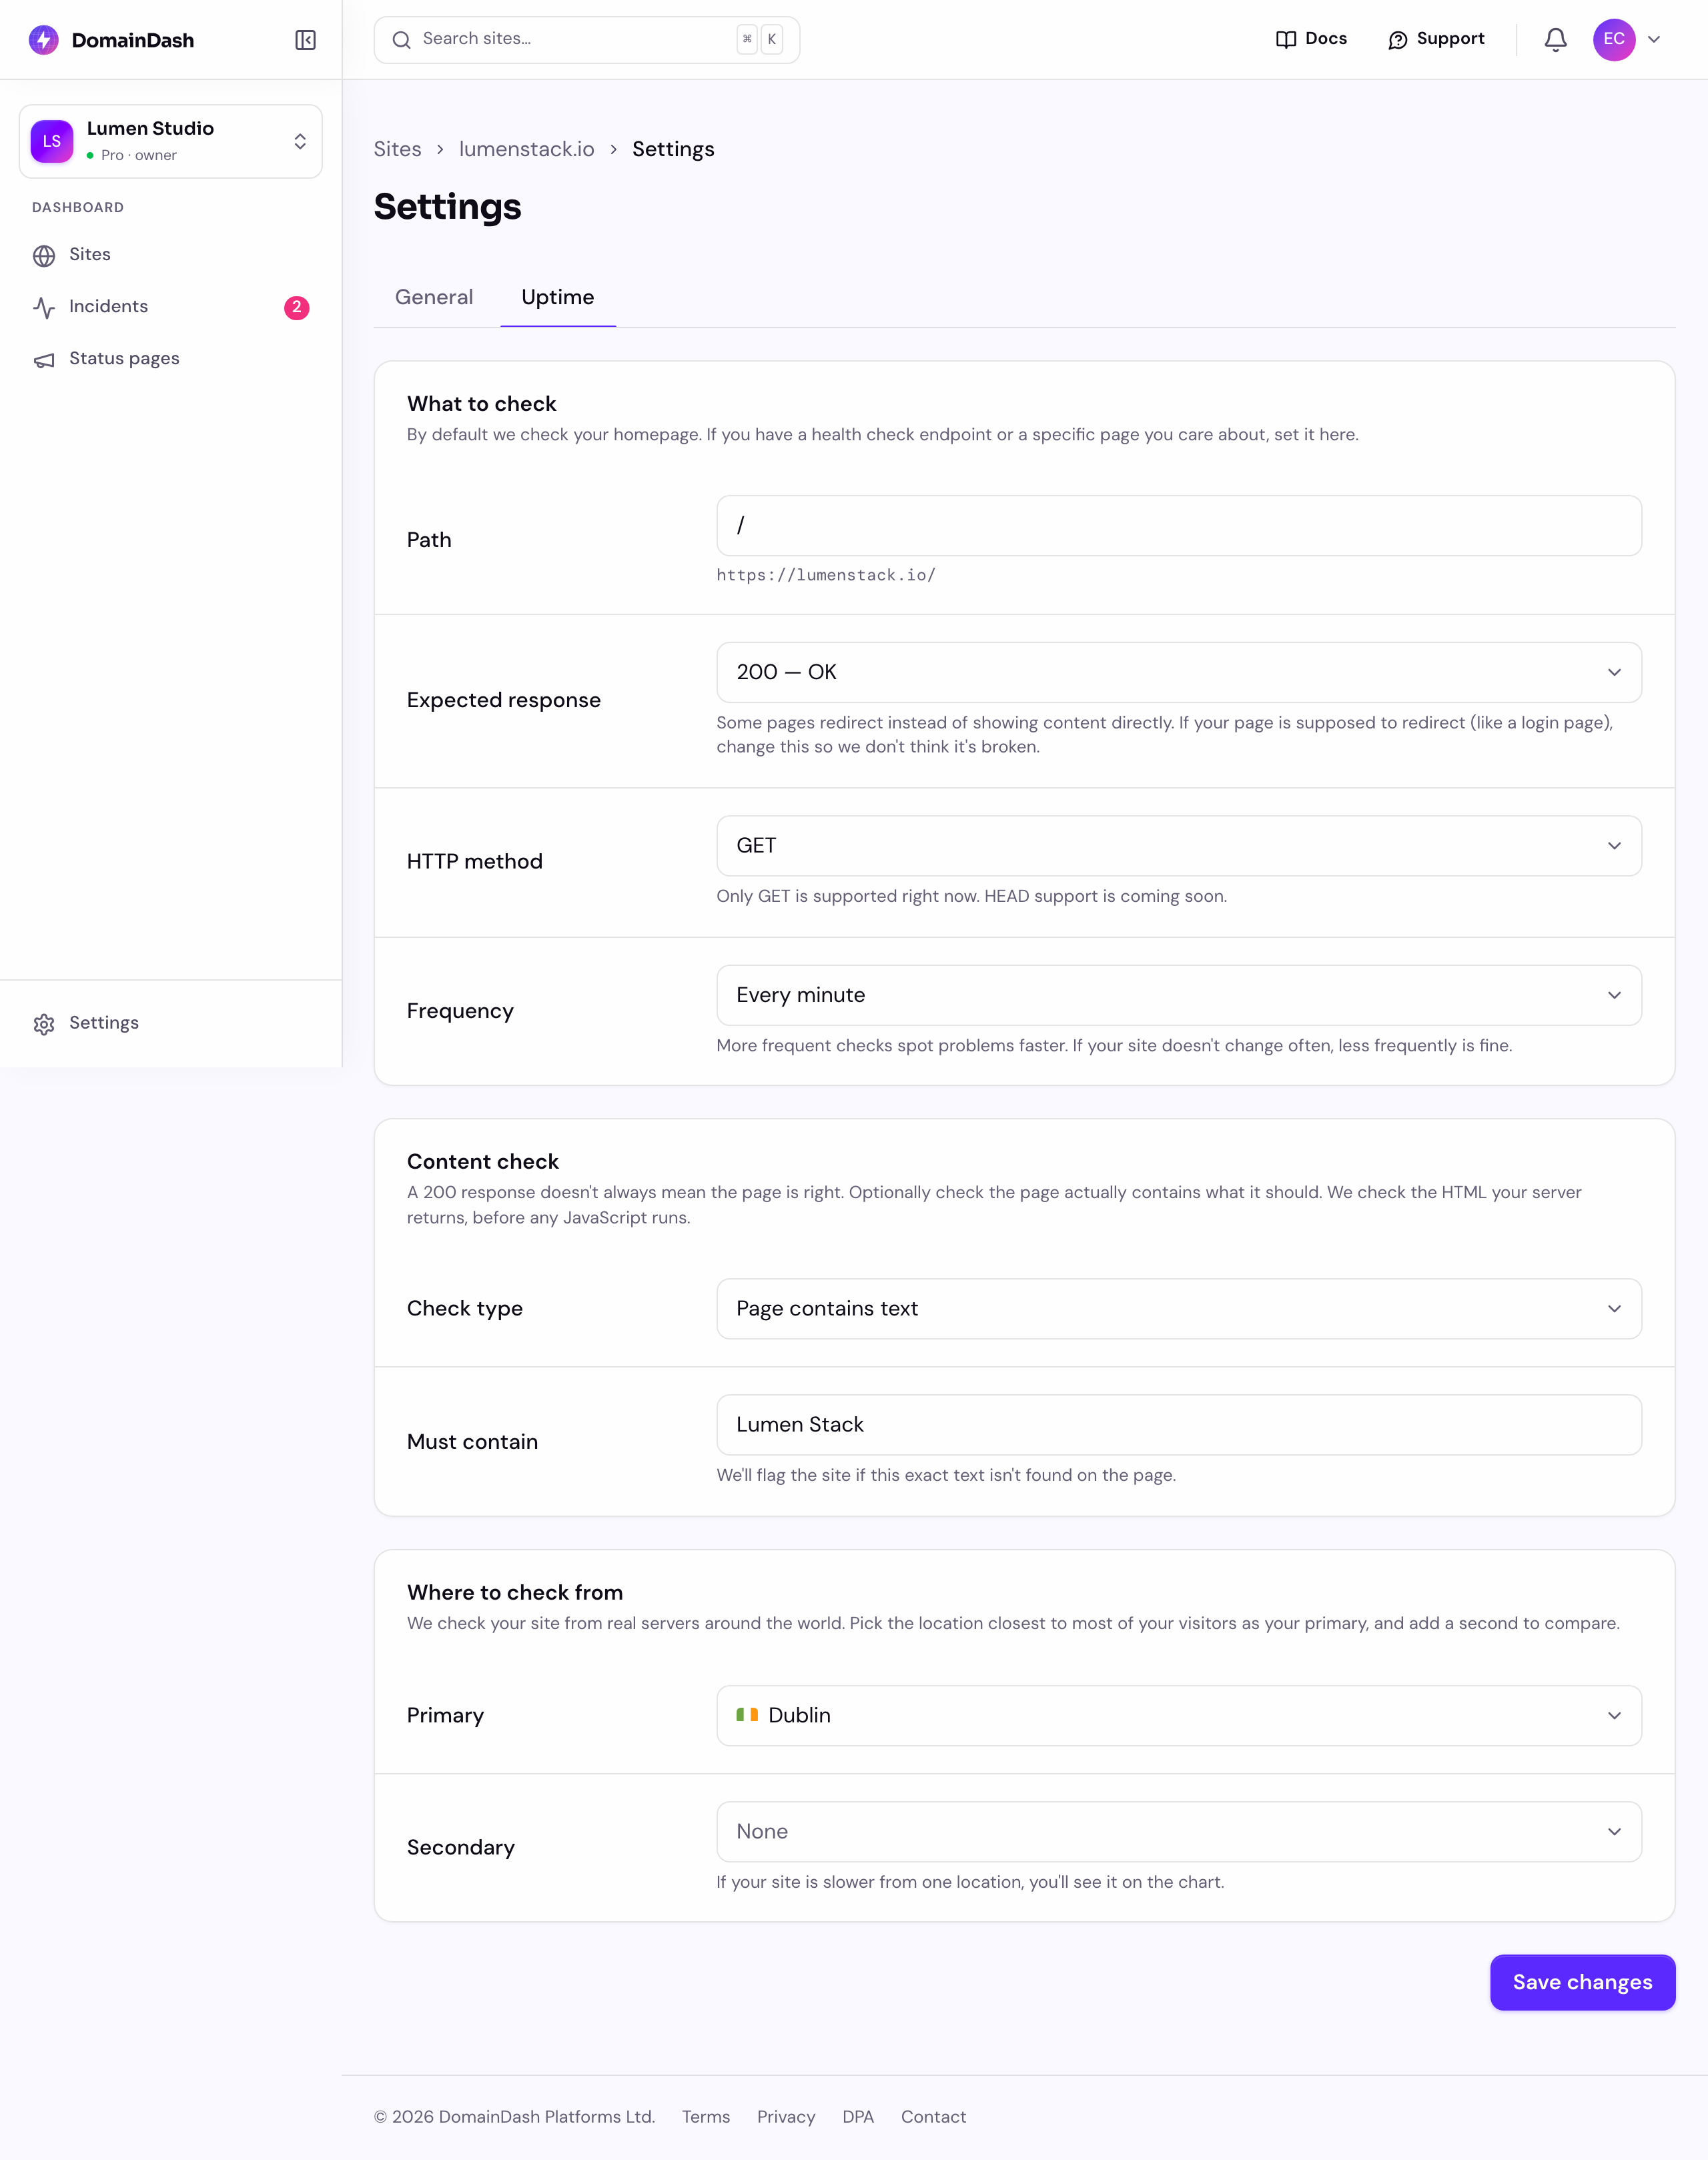Go to Sites breadcrumb
The height and width of the screenshot is (2160, 1708).
(398, 149)
